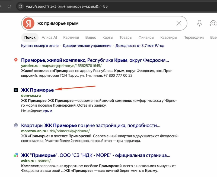
Task: Click brands/... path on Avito result
Action: pos(45,161)
